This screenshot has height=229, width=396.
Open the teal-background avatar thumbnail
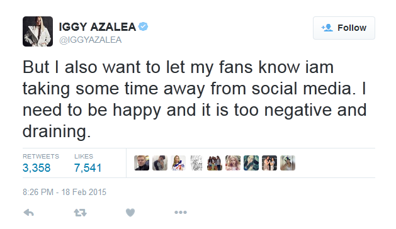[x=251, y=163]
